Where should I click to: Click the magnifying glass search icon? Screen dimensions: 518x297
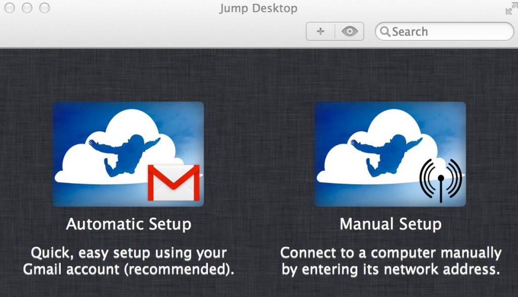coord(385,31)
